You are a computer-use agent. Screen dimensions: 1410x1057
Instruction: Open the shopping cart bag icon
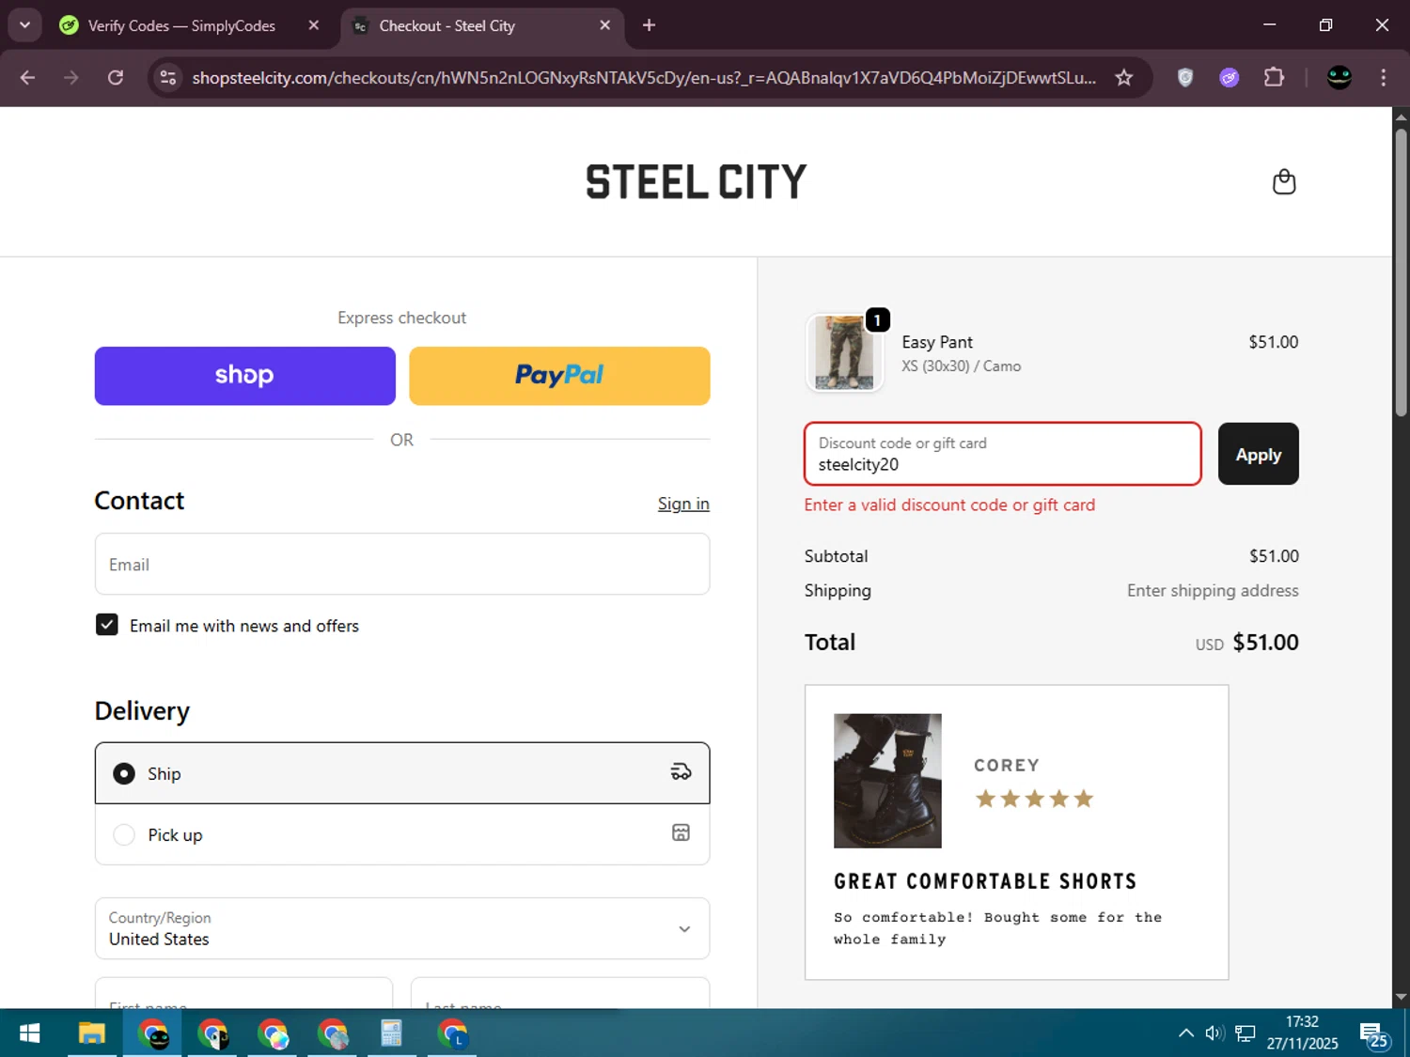click(x=1284, y=181)
